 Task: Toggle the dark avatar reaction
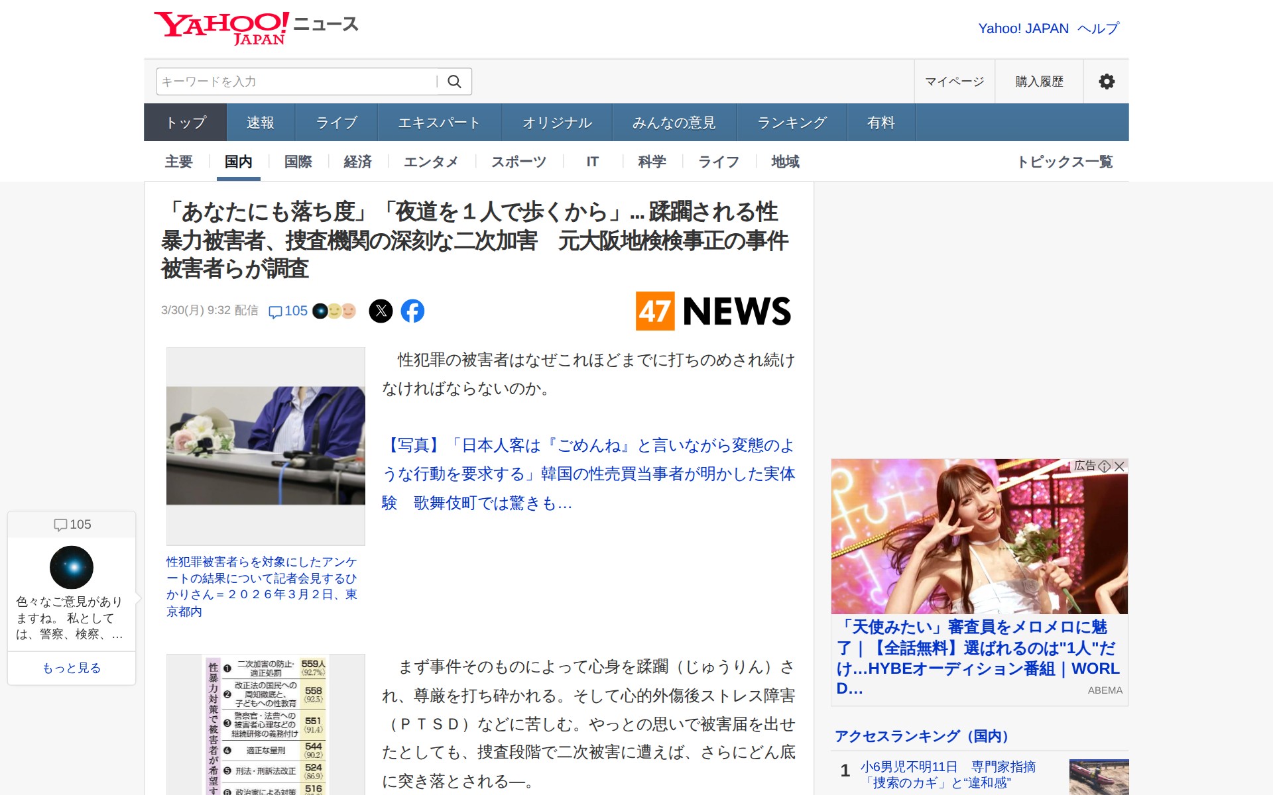point(318,310)
